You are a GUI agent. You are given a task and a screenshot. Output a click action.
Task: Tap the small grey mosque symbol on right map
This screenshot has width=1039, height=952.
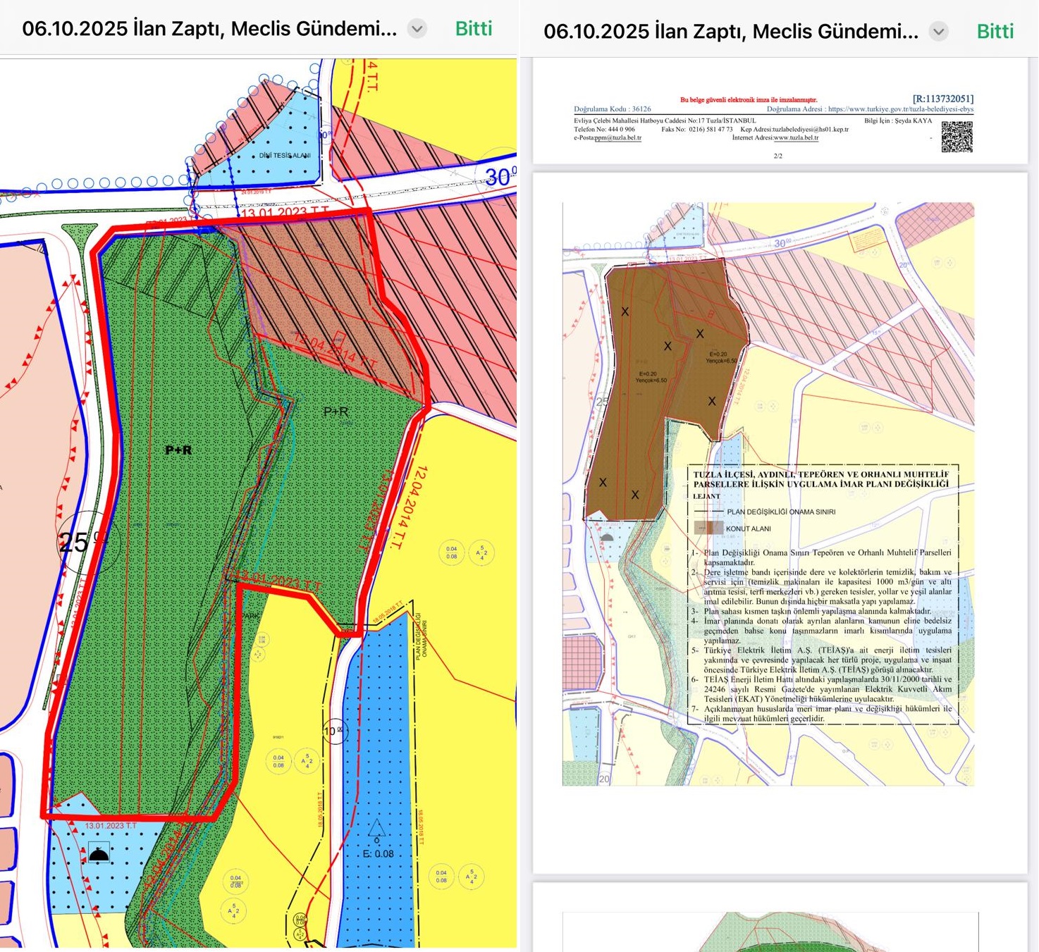click(x=606, y=538)
